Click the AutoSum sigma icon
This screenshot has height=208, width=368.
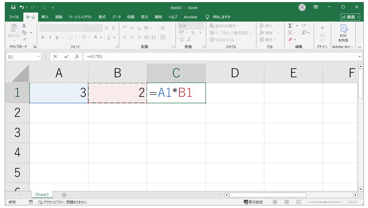point(290,26)
